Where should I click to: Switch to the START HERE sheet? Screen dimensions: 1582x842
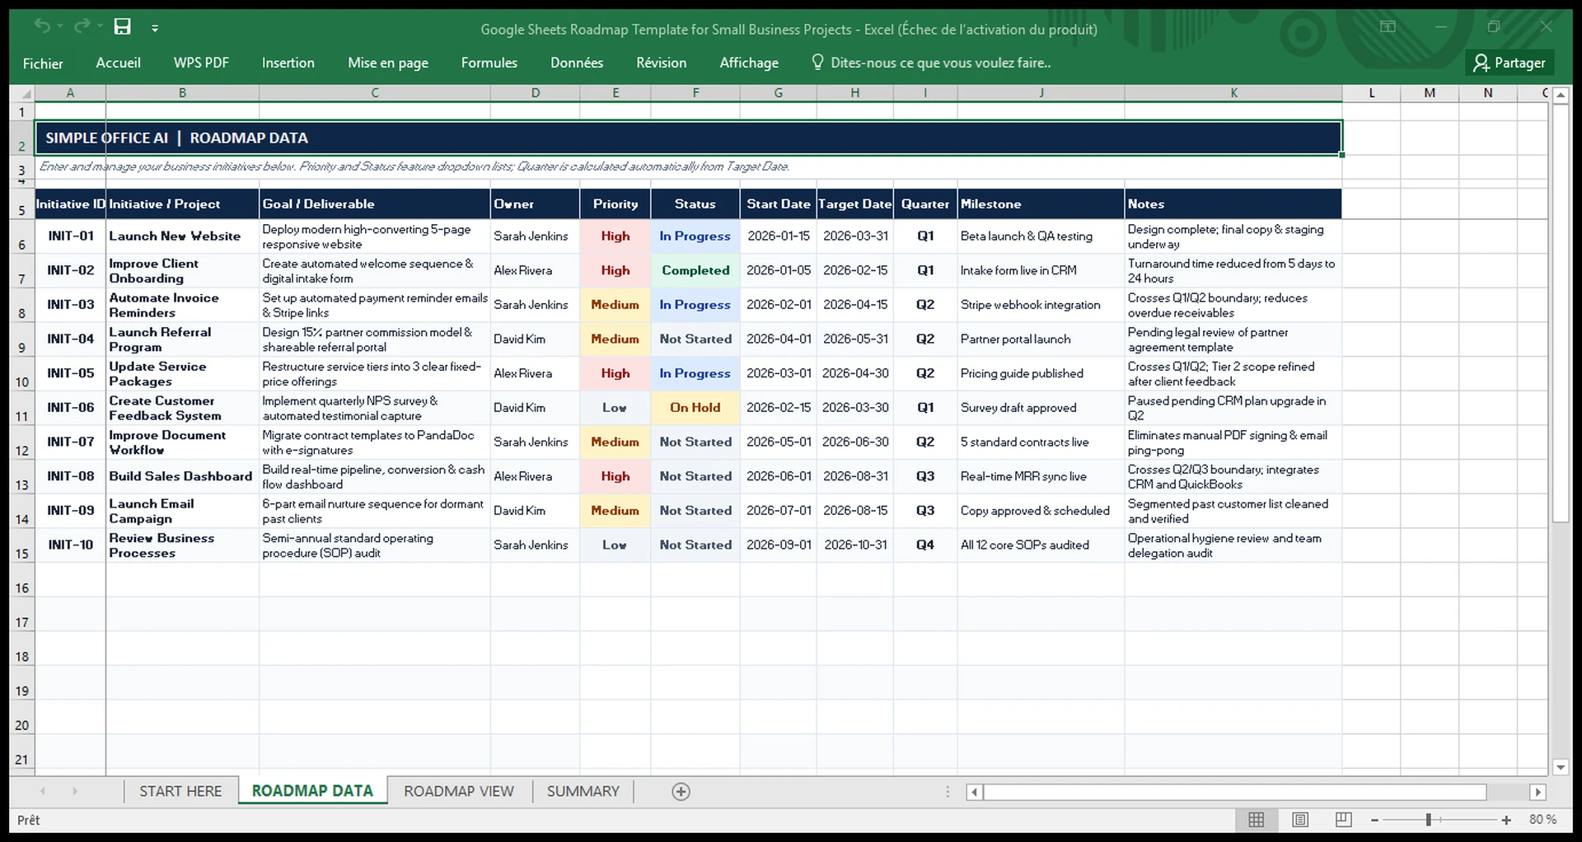(x=180, y=792)
